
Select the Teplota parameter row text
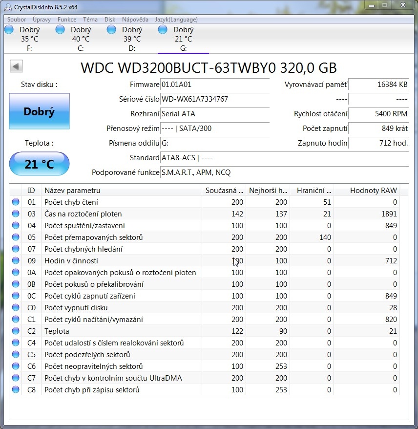[57, 331]
